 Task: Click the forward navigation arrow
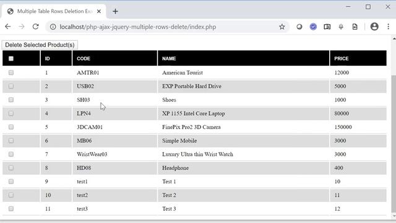(22, 27)
